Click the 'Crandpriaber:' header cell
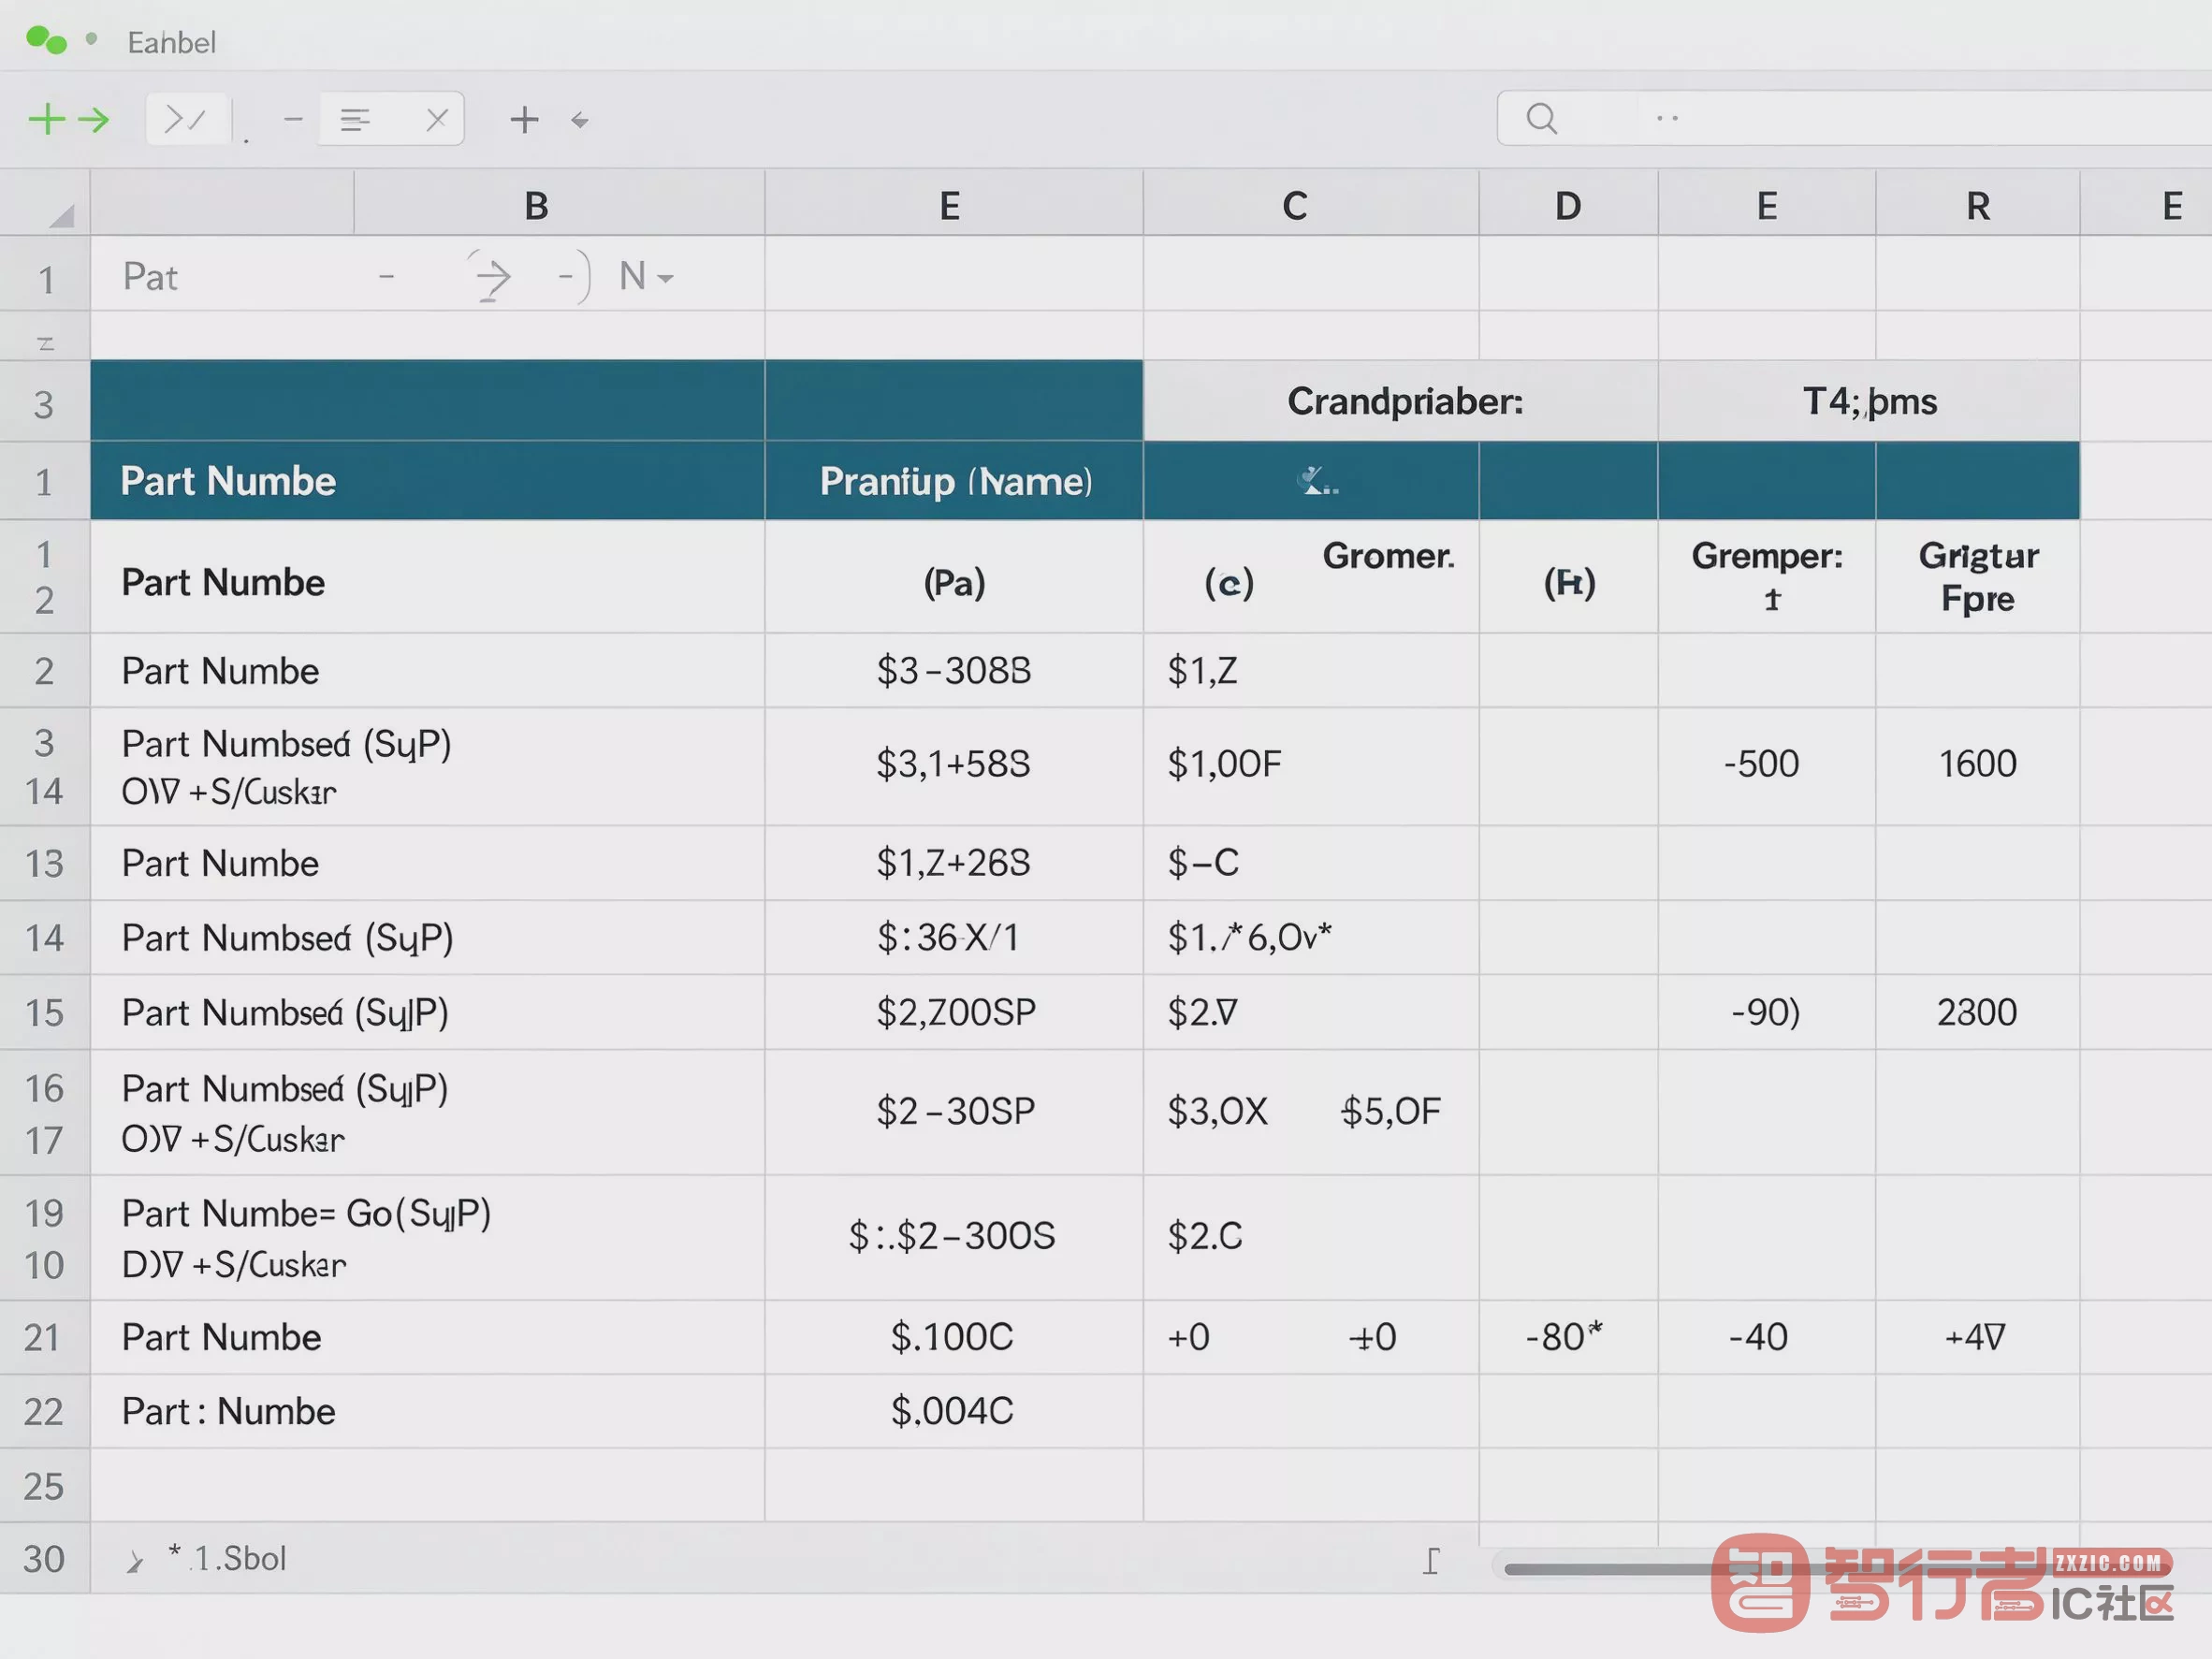Viewport: 2212px width, 1659px height. (1401, 401)
